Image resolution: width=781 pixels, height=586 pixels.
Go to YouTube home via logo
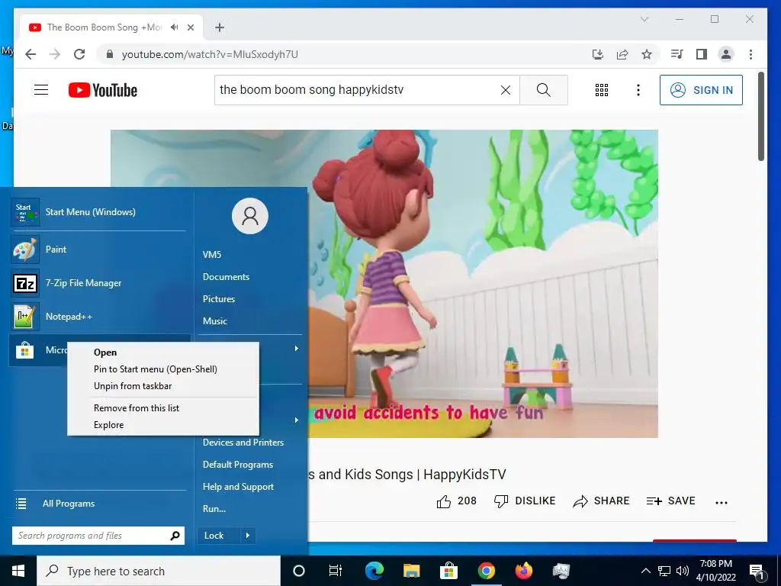[x=103, y=90]
